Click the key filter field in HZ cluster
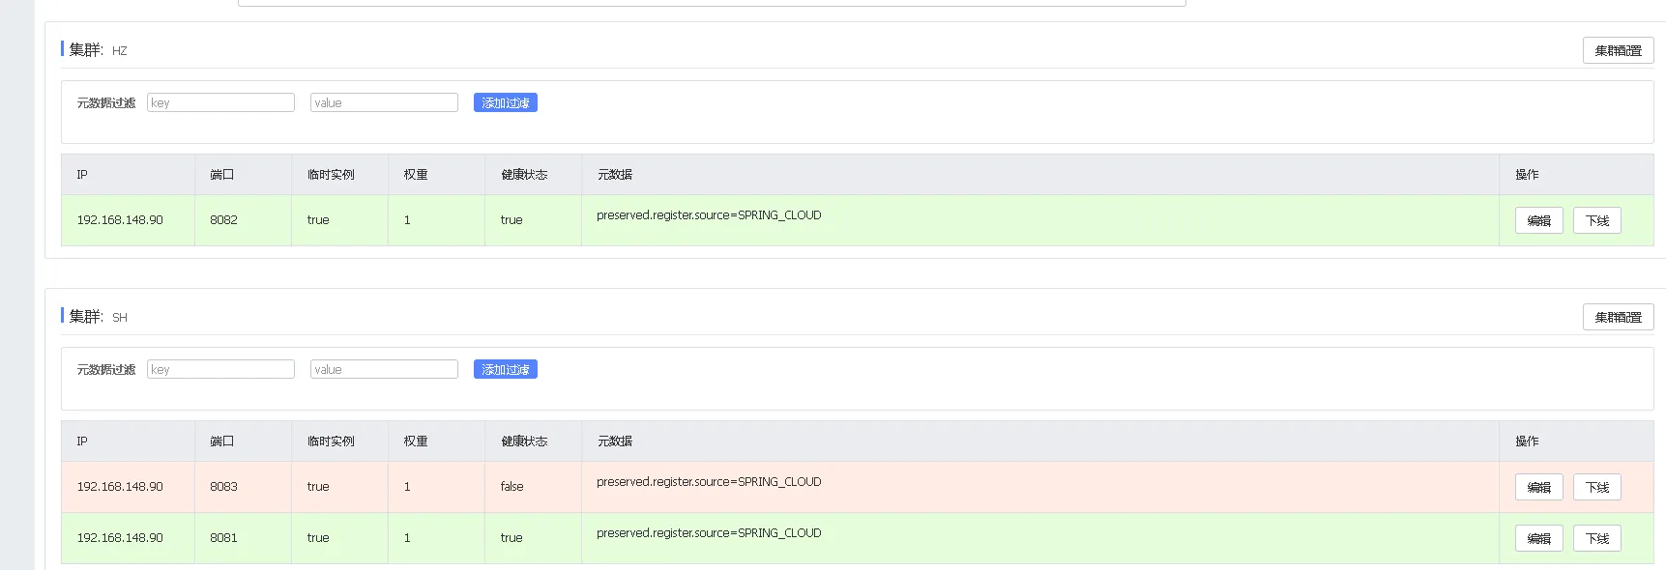This screenshot has width=1666, height=570. (x=220, y=102)
